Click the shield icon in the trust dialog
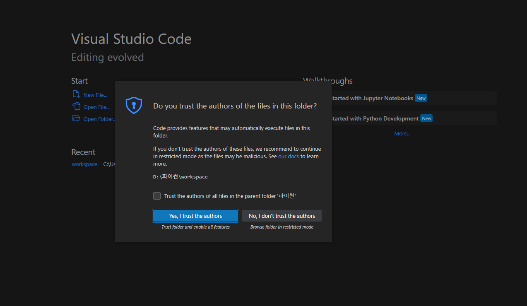This screenshot has width=527, height=306. click(134, 105)
